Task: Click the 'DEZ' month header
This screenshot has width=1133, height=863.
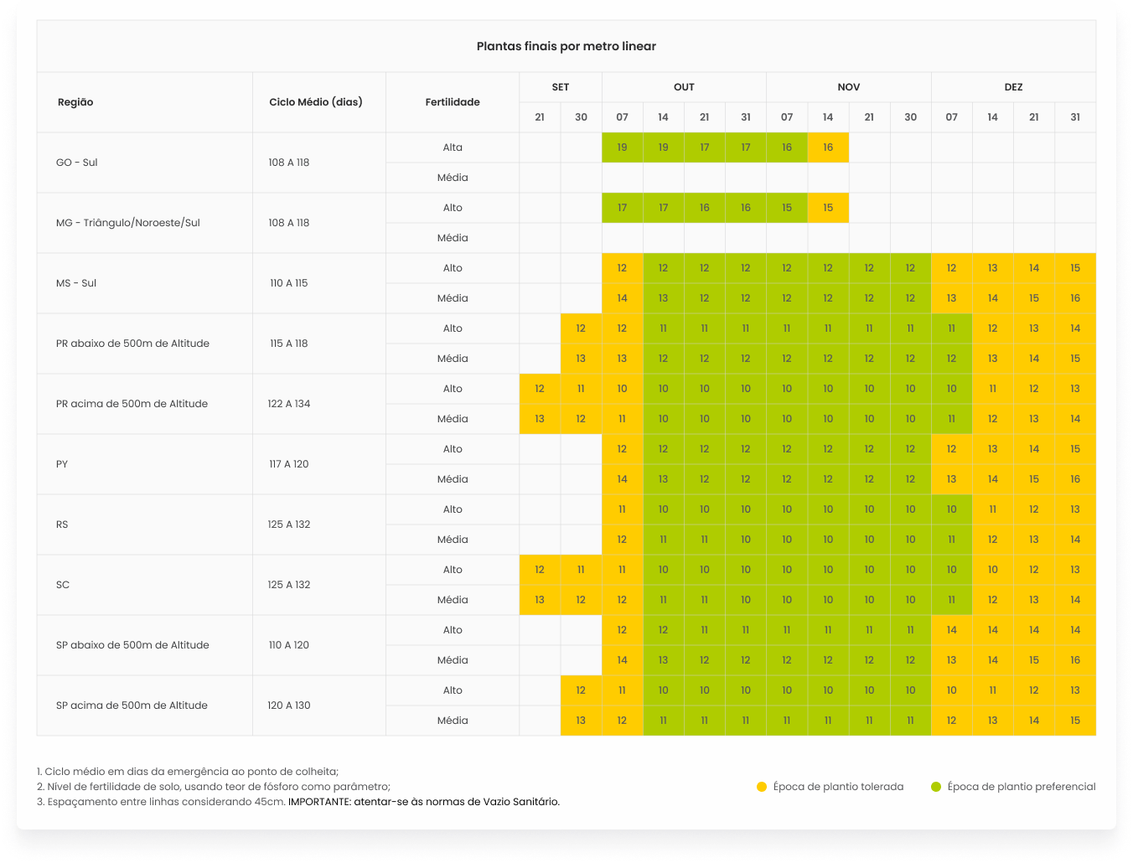Action: click(1013, 87)
